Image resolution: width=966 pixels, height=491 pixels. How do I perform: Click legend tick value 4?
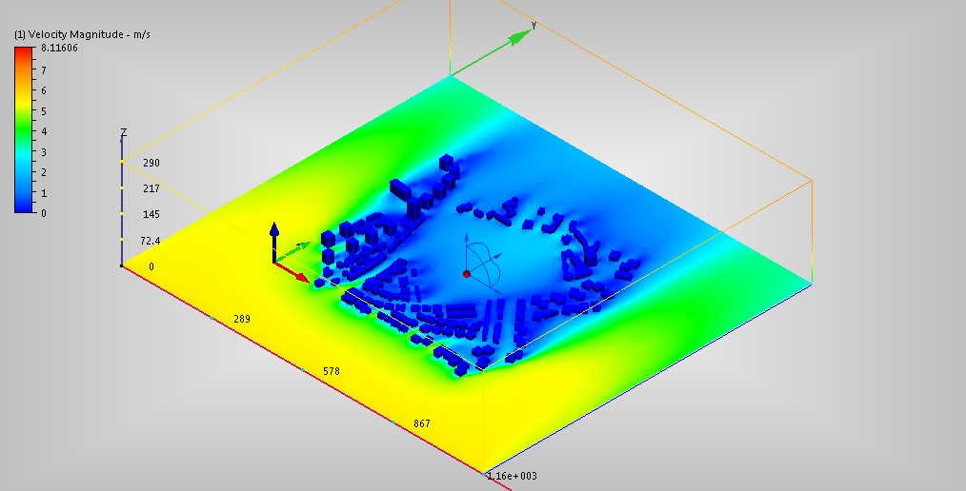click(x=44, y=131)
